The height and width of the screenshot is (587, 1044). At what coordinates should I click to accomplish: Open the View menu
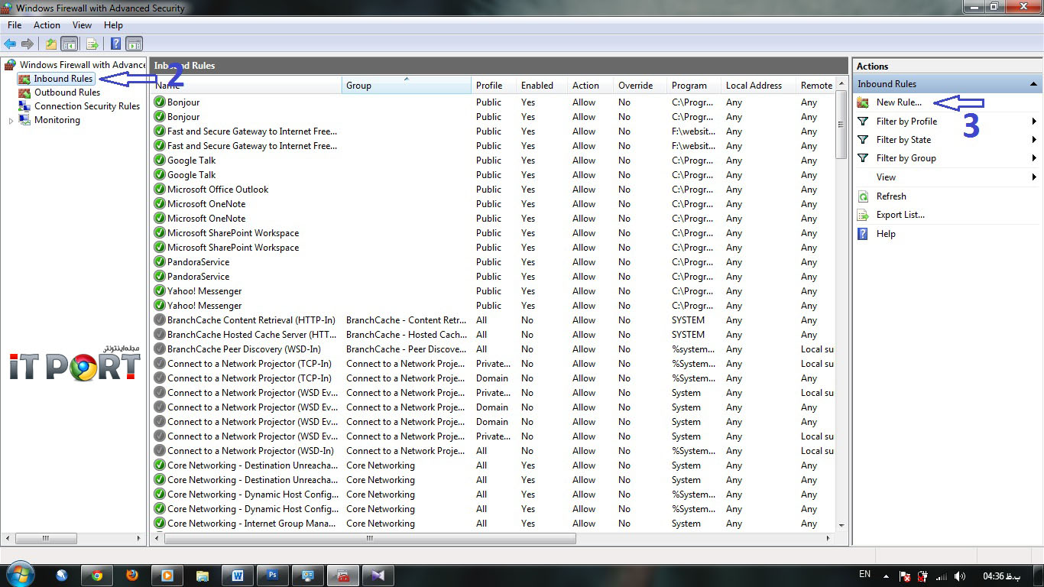82,25
